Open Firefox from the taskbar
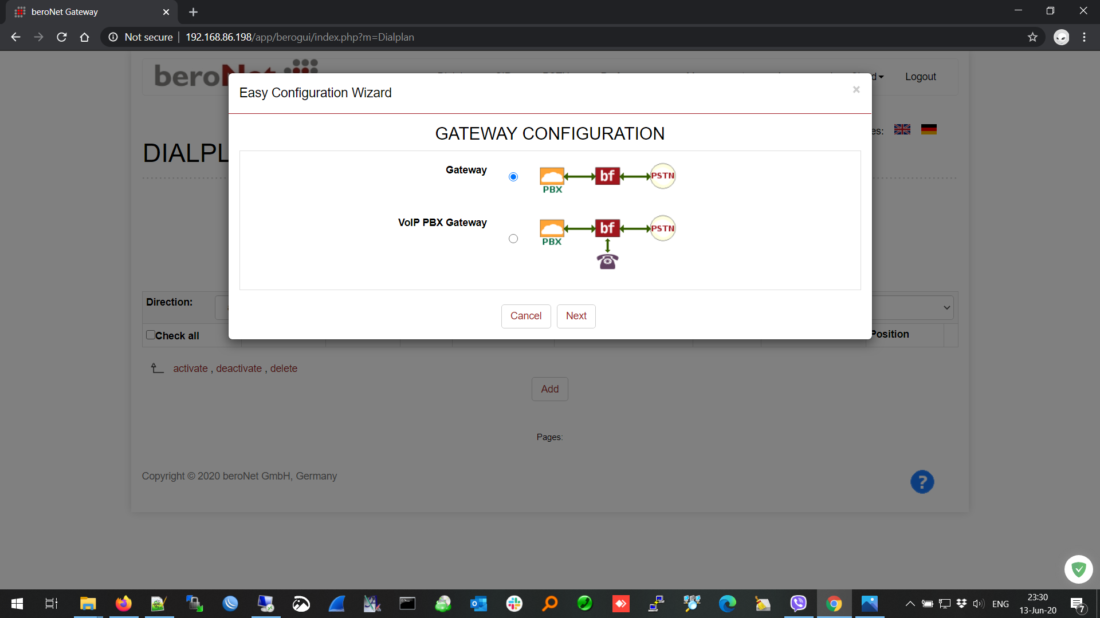 (x=123, y=604)
